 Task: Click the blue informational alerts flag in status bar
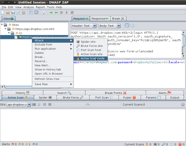coord(34,144)
